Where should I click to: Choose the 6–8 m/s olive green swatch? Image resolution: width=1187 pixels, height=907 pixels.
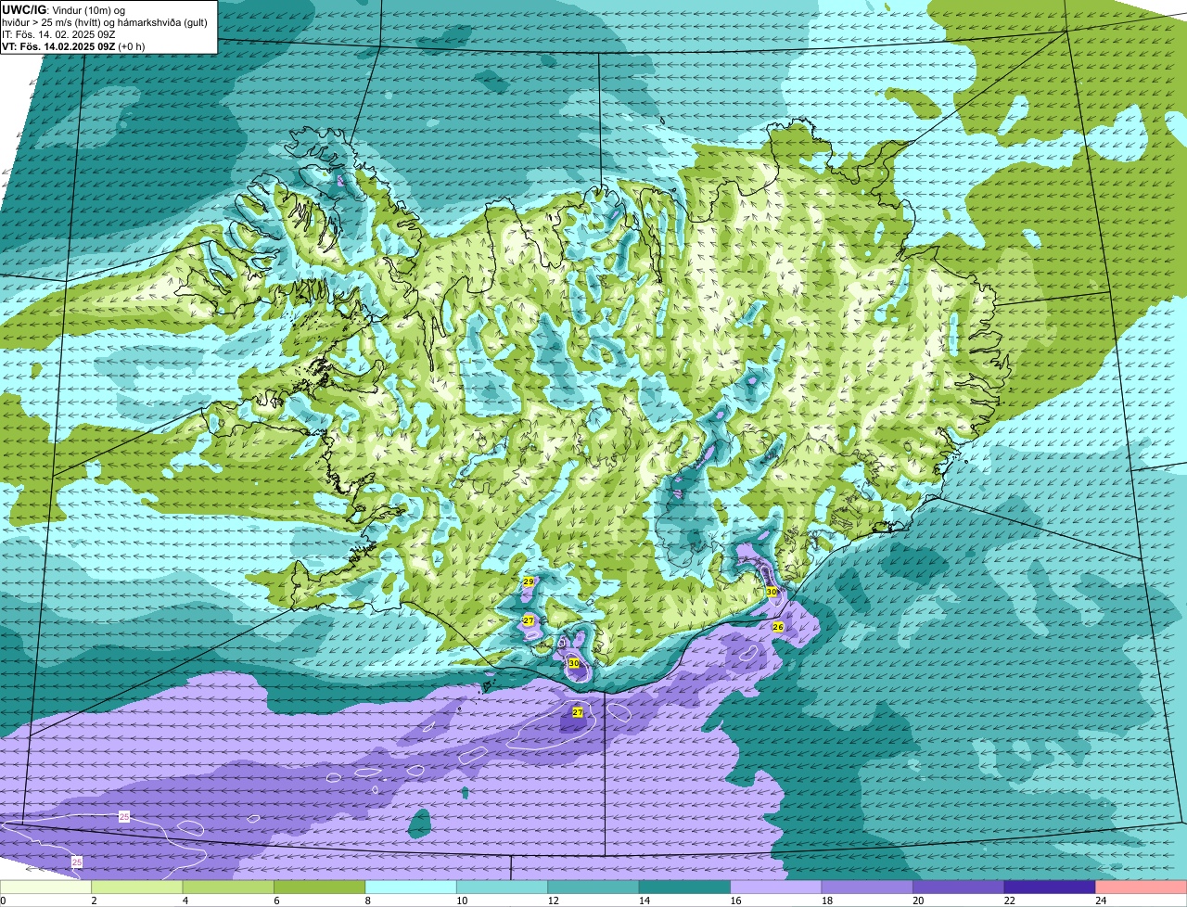[x=320, y=887]
